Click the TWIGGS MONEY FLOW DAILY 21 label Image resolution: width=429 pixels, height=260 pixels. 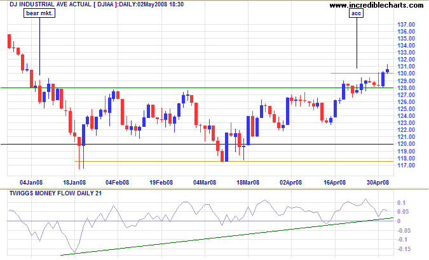click(55, 193)
